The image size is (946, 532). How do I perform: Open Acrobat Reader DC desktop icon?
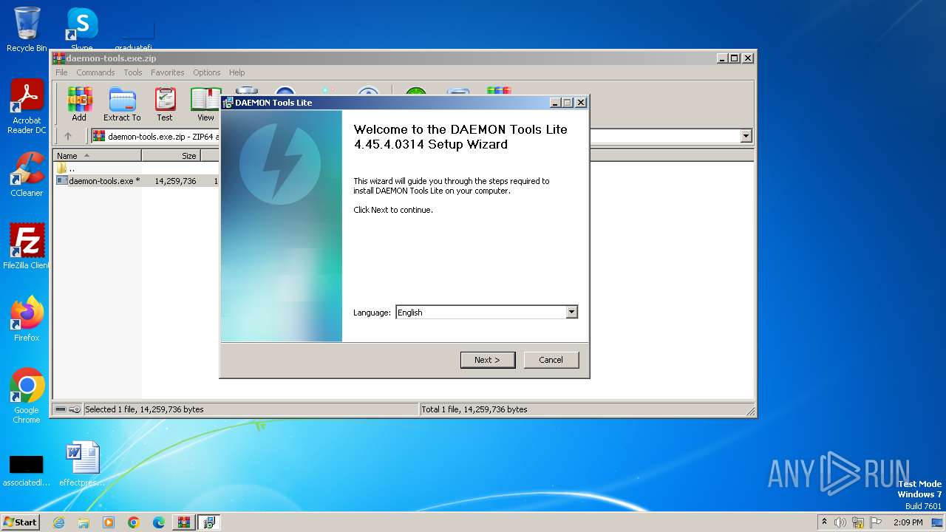(x=27, y=107)
